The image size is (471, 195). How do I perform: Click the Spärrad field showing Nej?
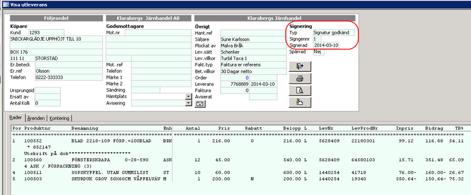318,52
